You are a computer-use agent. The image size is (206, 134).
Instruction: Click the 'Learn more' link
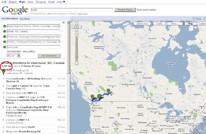pos(82,14)
